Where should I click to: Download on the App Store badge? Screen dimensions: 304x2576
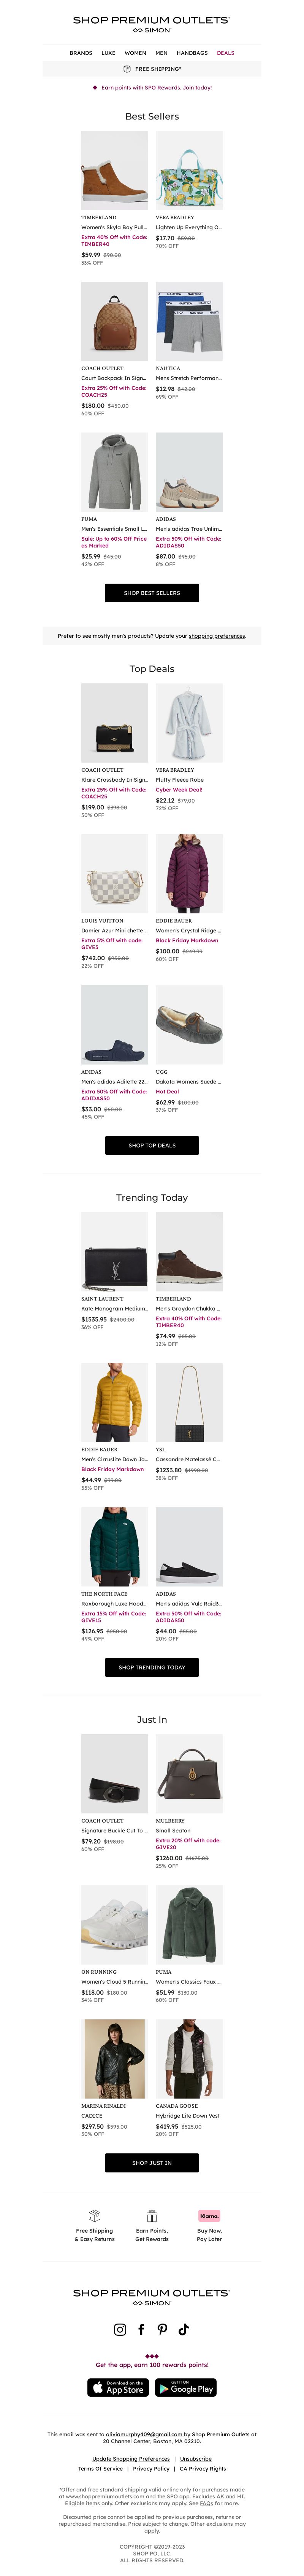pos(118,2387)
